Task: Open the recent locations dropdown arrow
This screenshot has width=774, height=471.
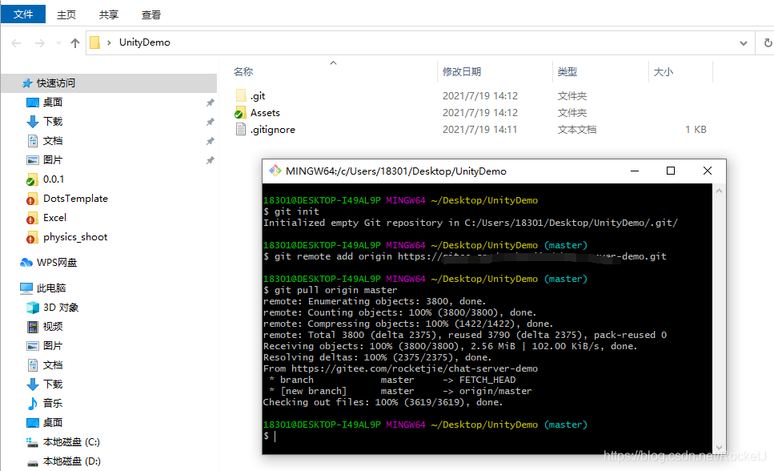Action: click(58, 43)
